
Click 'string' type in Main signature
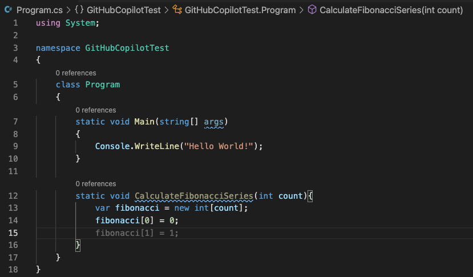click(x=174, y=122)
